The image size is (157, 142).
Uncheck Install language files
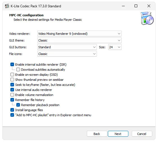point(12,110)
